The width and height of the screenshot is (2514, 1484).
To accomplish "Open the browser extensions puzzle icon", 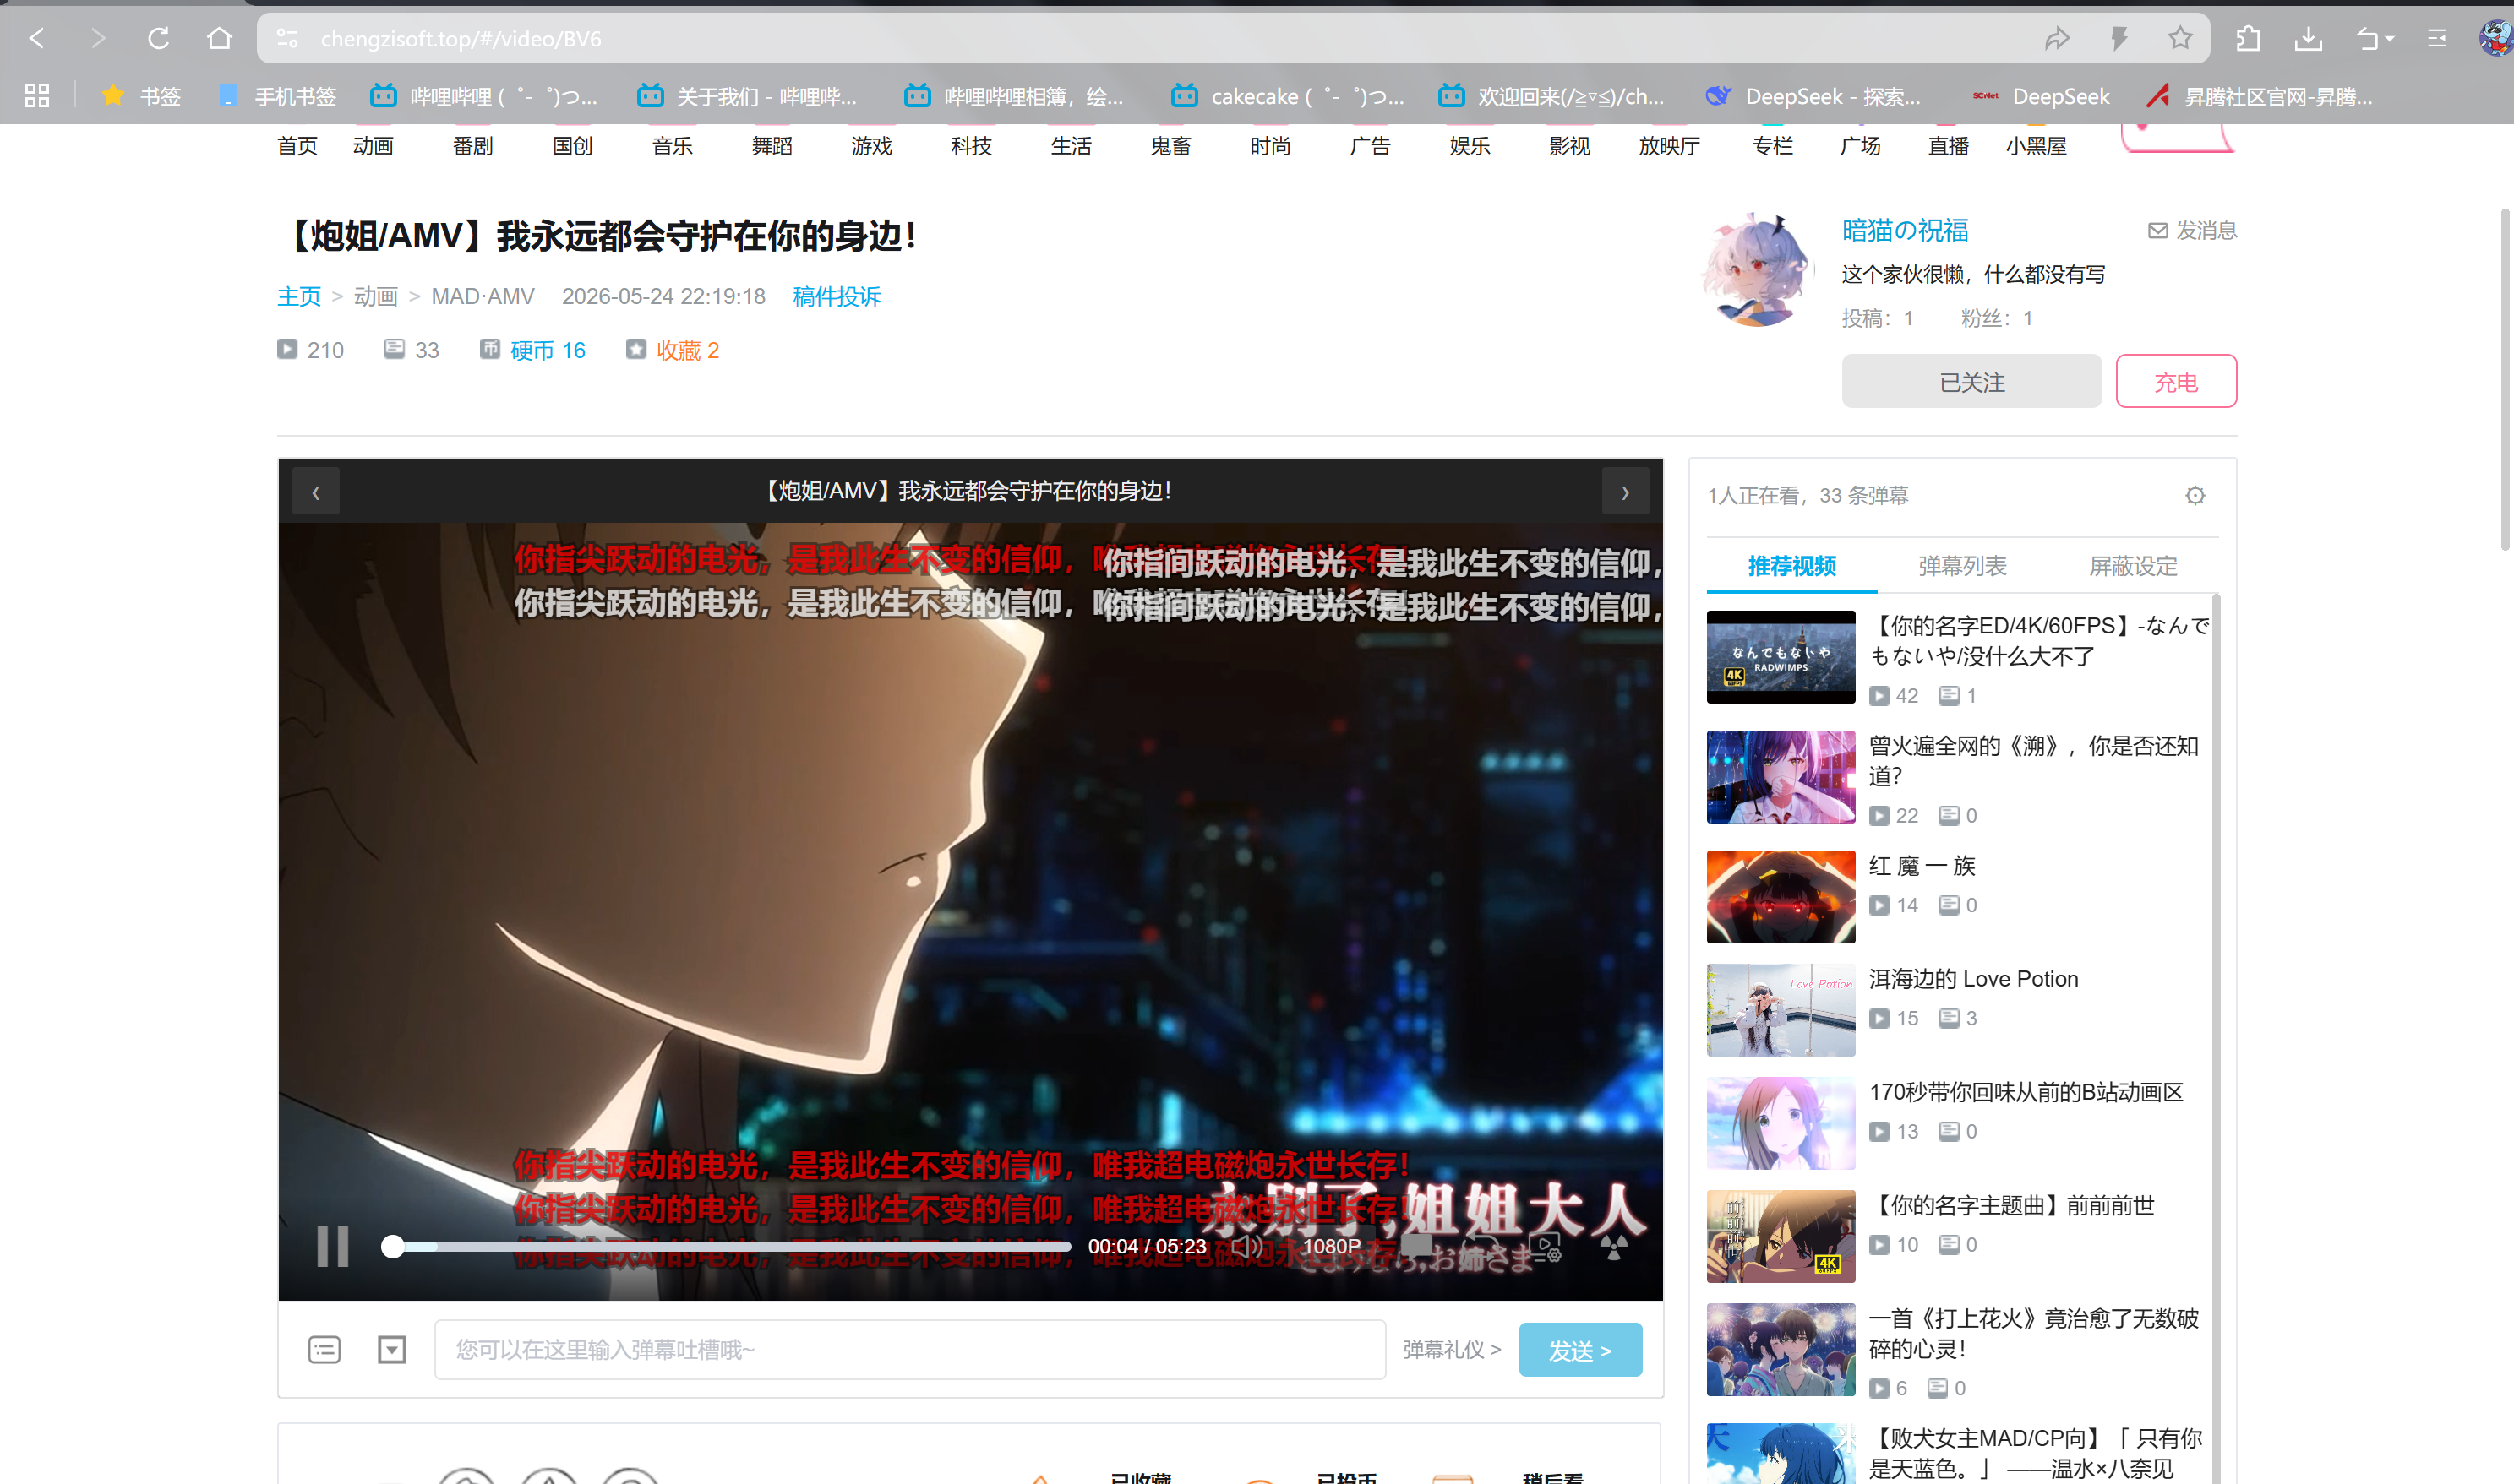I will [2247, 39].
